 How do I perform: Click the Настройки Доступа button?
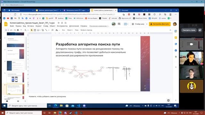pyautogui.click(x=160, y=24)
